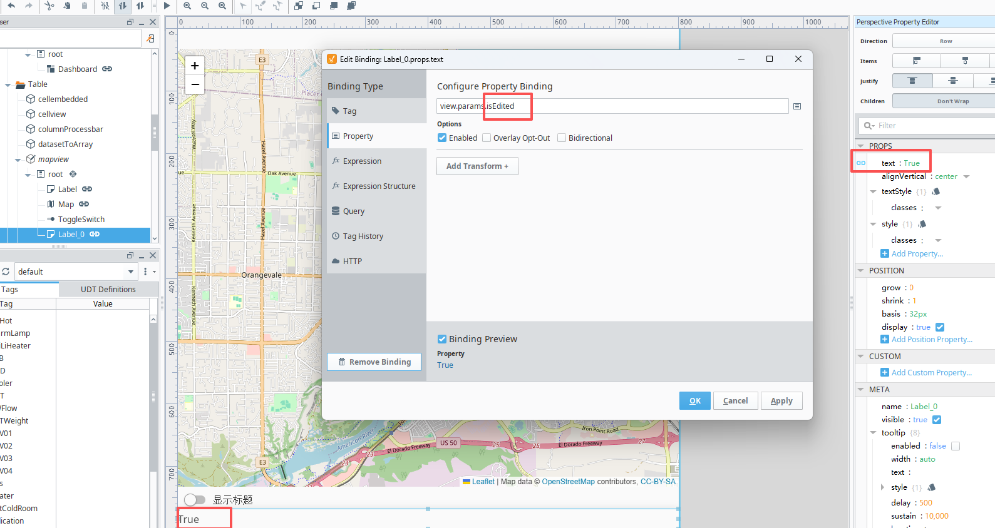Choose the selection arrow tool
Image resolution: width=995 pixels, height=528 pixels.
[243, 6]
